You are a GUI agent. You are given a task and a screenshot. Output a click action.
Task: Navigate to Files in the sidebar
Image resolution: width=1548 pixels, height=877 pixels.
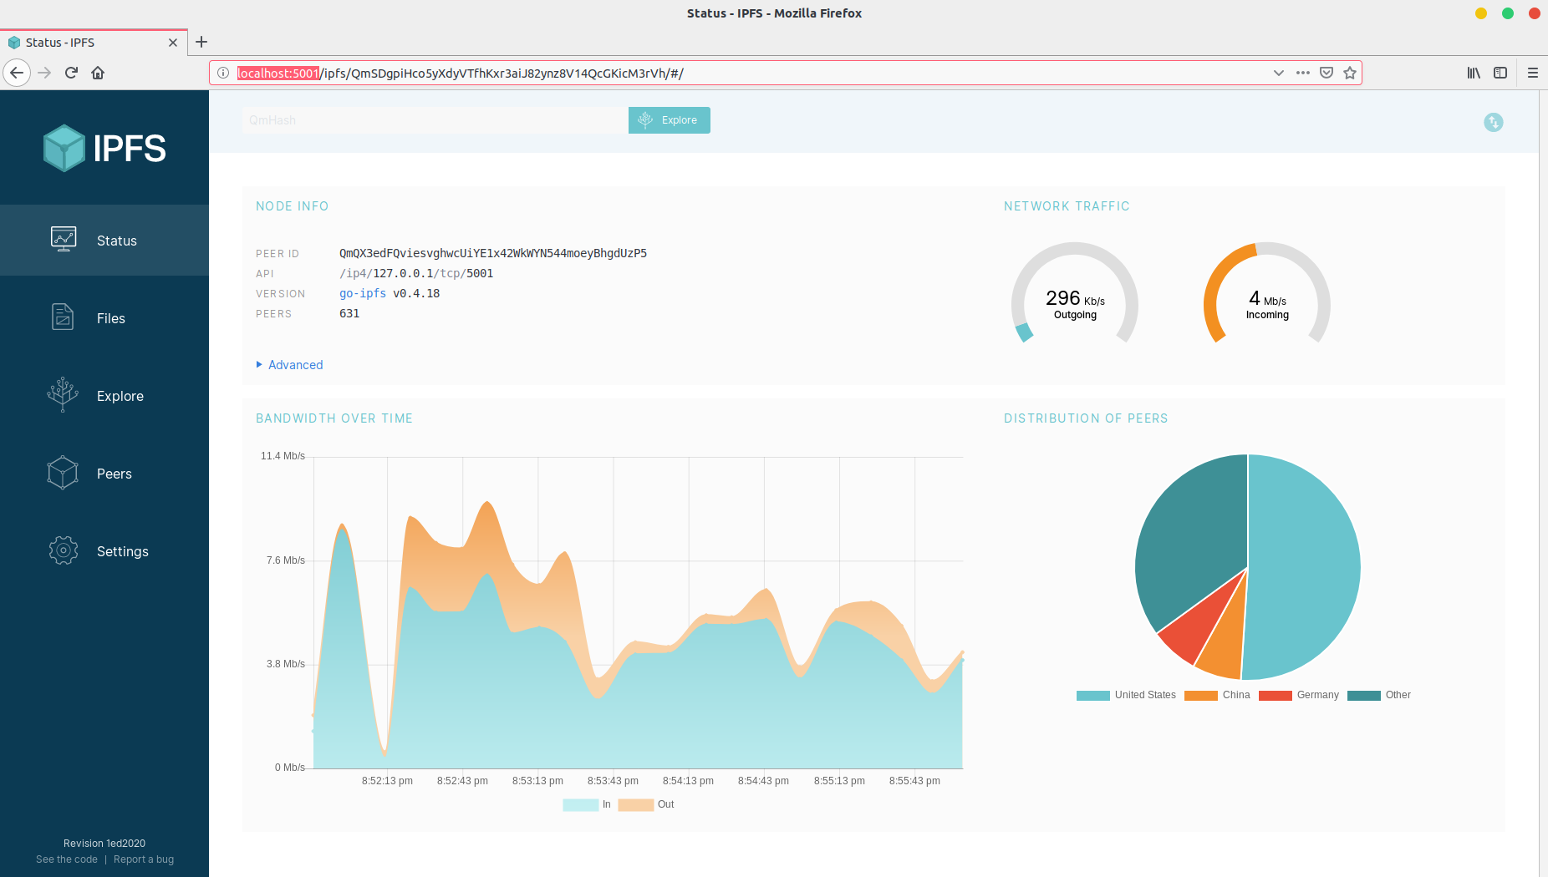coord(104,317)
